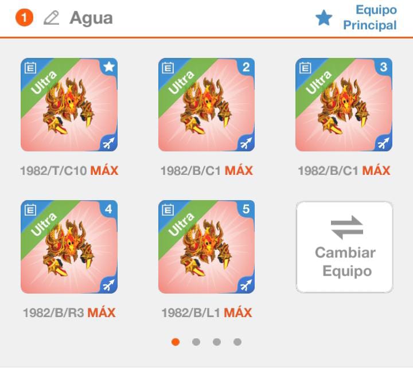The width and height of the screenshot is (413, 375).
Task: Tap the archer type icon on monster 5
Action: click(246, 285)
